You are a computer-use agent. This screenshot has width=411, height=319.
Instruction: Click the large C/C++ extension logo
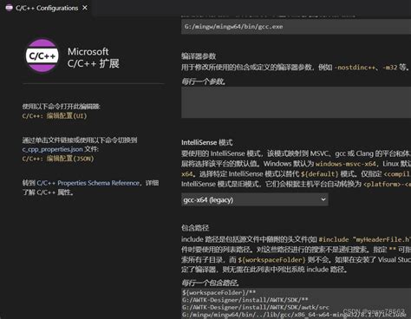(42, 55)
